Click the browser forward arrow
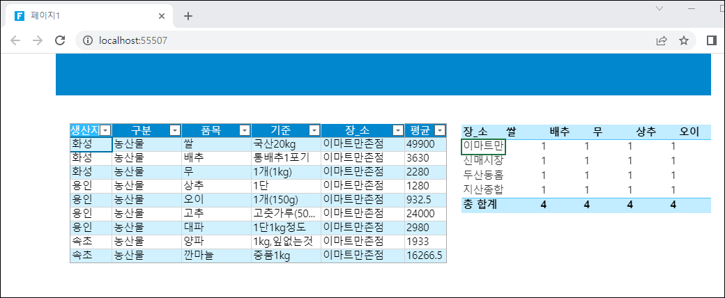This screenshot has width=725, height=298. 38,40
